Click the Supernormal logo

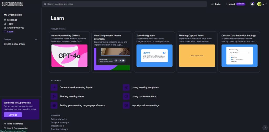point(12,4)
